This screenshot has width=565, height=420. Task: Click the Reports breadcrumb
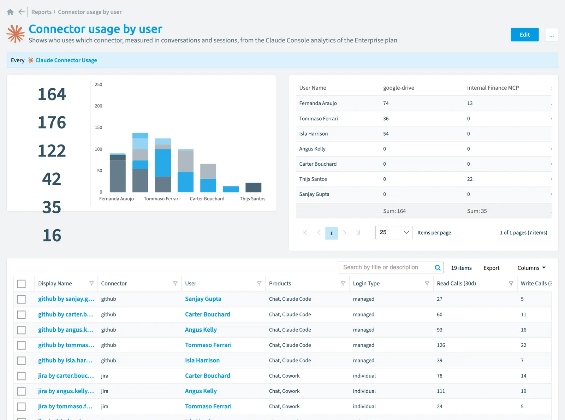pos(41,12)
